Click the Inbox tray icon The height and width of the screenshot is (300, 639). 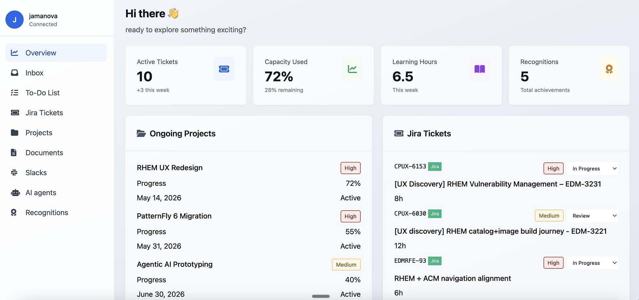[x=15, y=73]
